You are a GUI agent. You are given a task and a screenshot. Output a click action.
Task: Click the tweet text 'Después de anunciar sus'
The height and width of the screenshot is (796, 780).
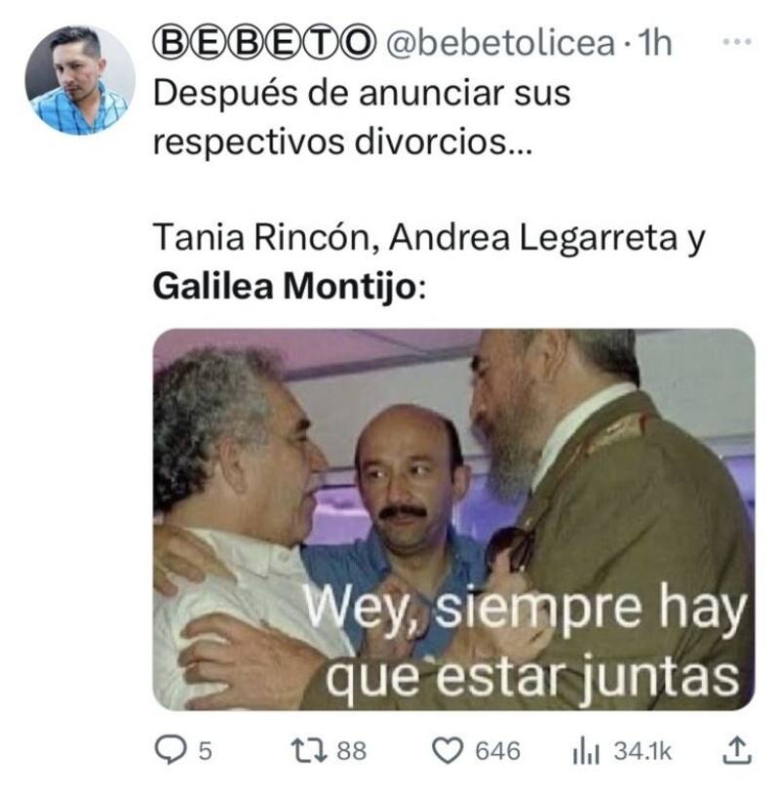[x=362, y=94]
